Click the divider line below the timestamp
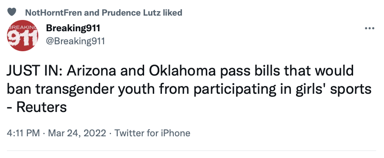This screenshot has width=384, height=158. coord(192,151)
